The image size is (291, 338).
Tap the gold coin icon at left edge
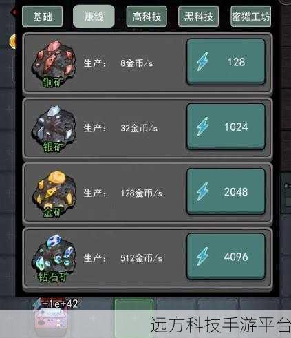(13, 42)
